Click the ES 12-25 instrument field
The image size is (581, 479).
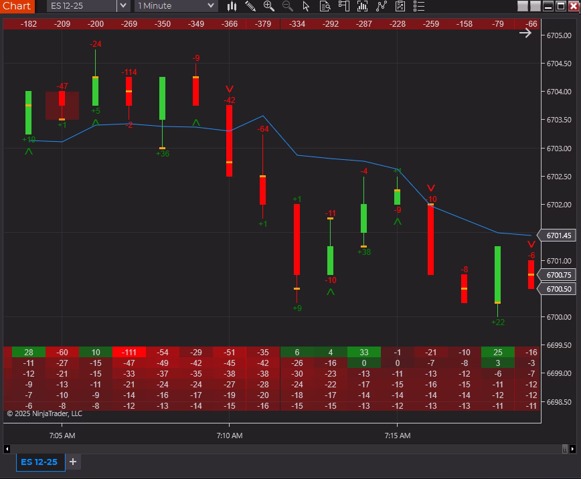82,6
